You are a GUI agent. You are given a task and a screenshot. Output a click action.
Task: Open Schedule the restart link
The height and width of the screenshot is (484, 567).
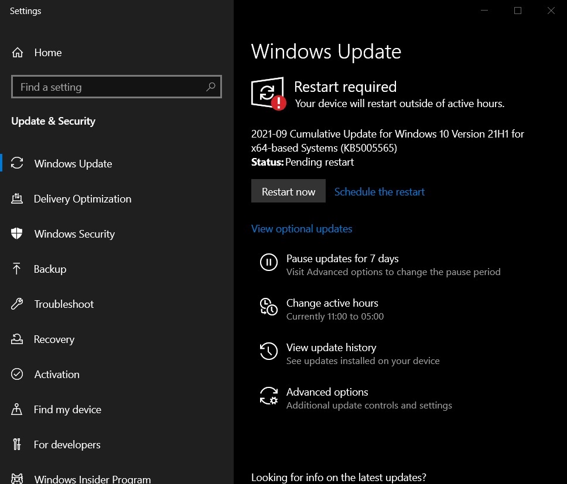click(379, 191)
